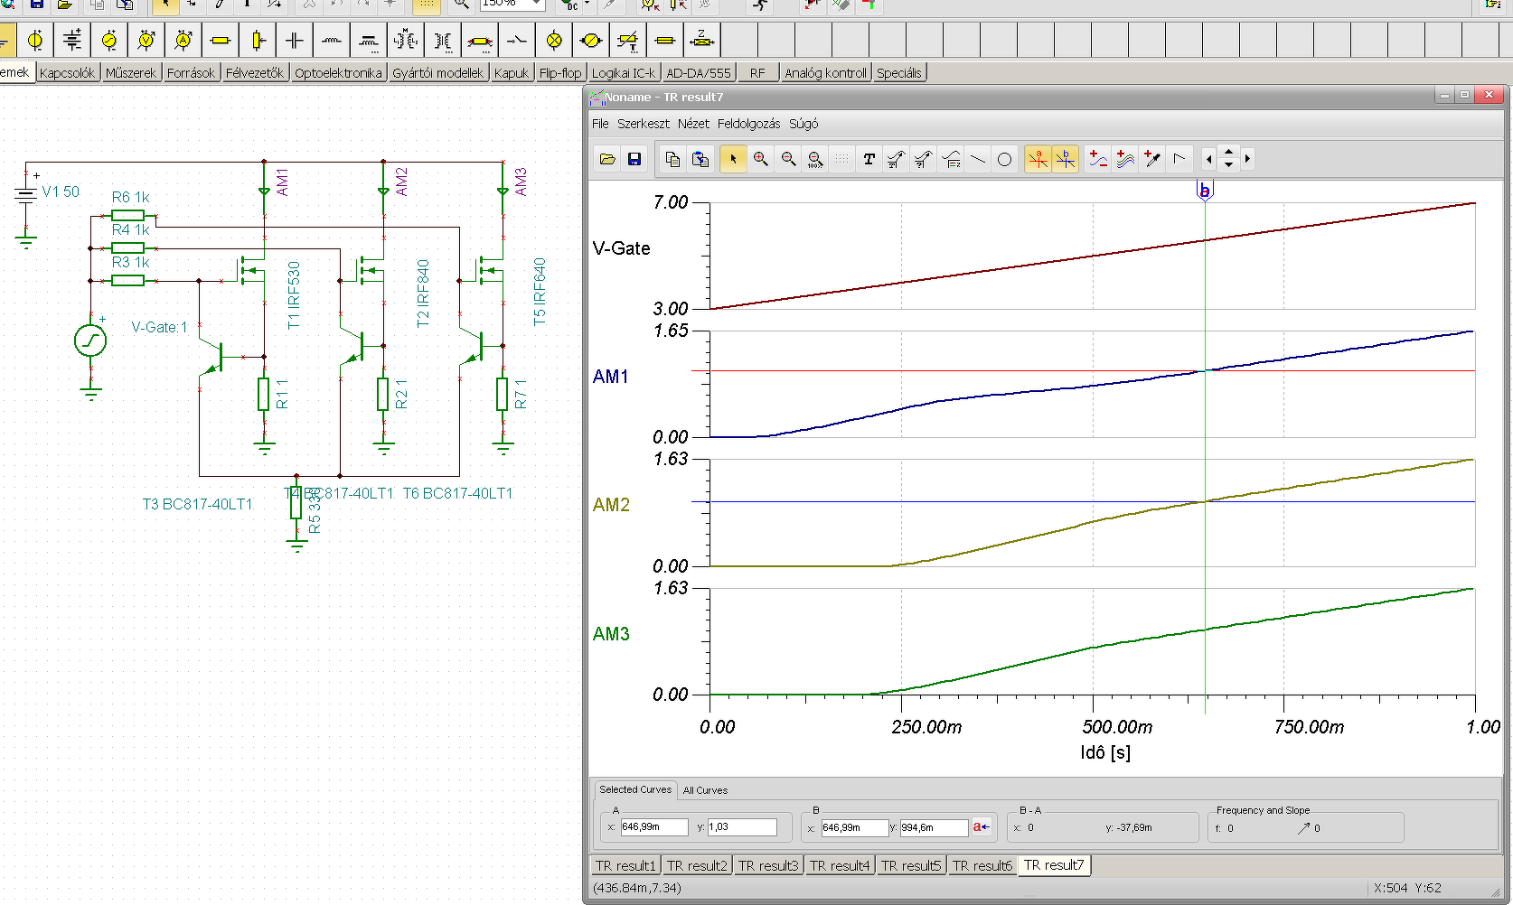
Task: Expand the Nézet menu
Action: pyautogui.click(x=693, y=124)
